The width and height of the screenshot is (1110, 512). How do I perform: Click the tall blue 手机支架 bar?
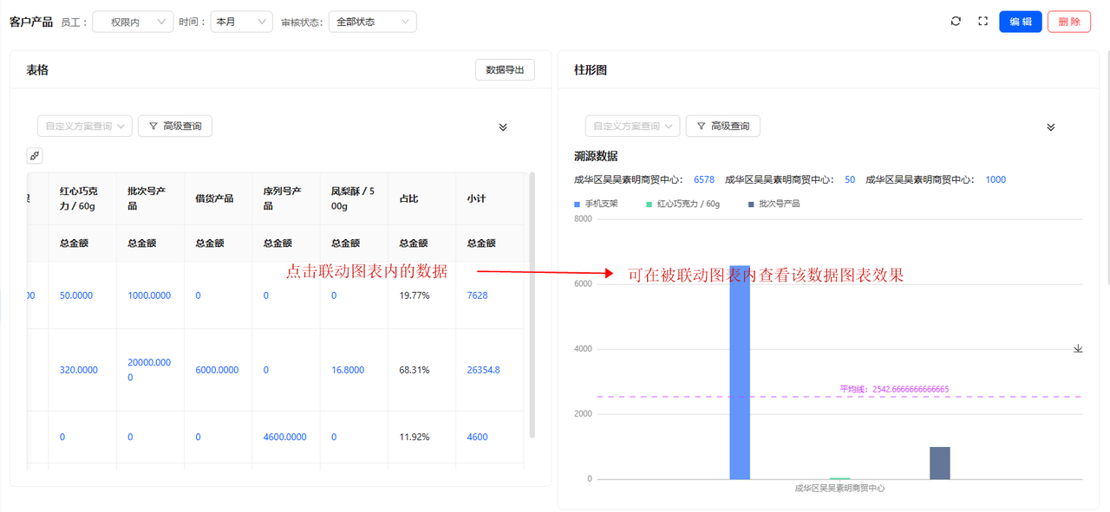[740, 373]
